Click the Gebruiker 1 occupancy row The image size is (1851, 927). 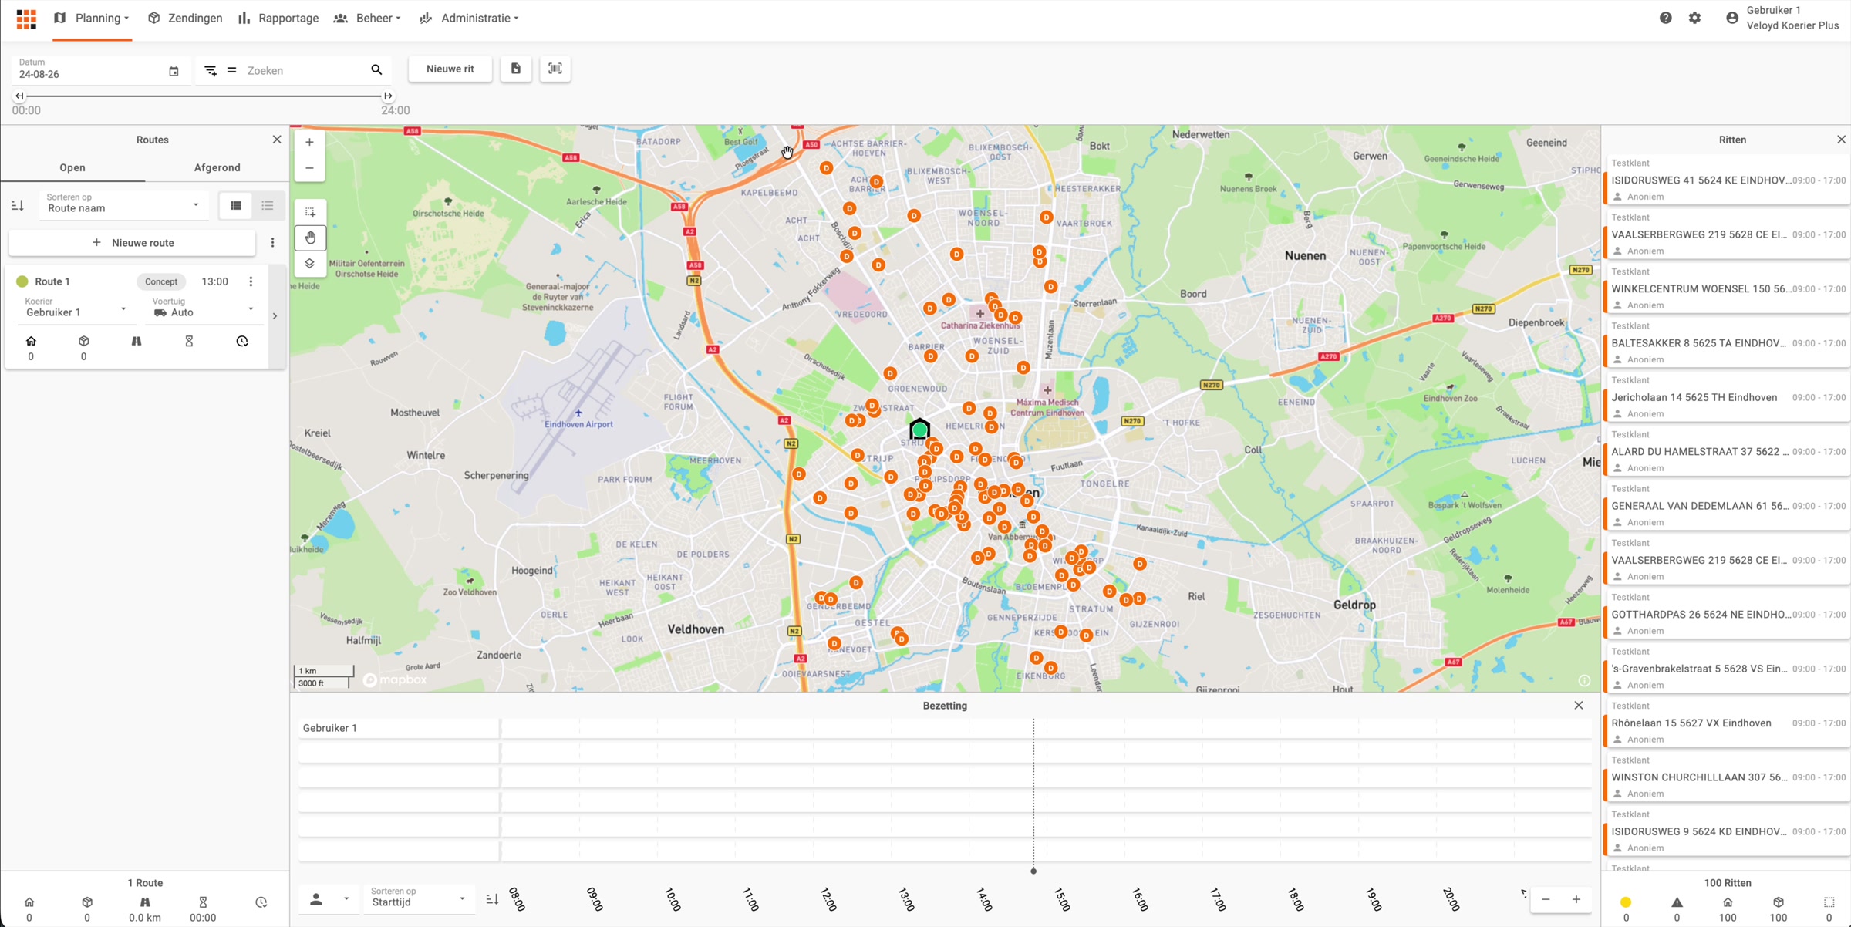coord(945,728)
